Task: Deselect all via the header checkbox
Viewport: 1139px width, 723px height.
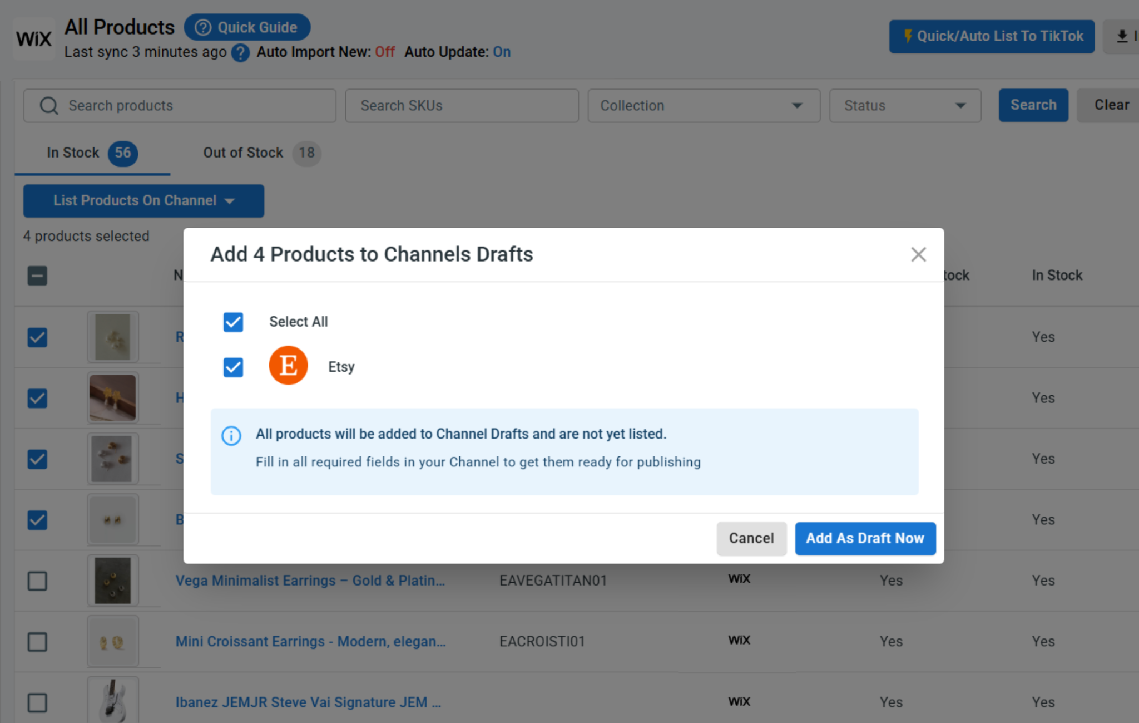Action: pos(37,276)
